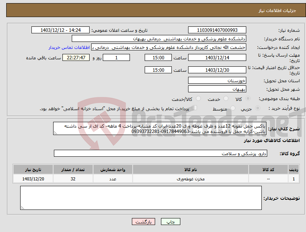Click the تعداد / مقدار column header

tap(73, 170)
